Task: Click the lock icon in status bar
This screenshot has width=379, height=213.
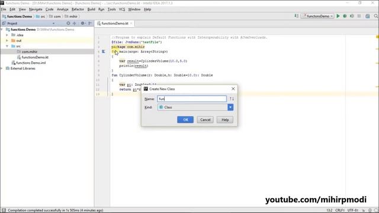Action: [x=363, y=211]
